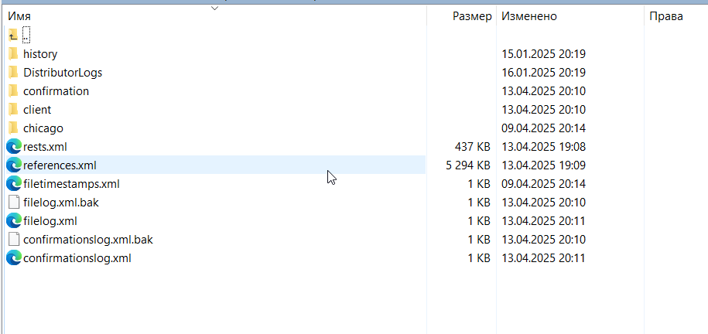
Task: Click the confirmationslog.xml date 13.04.2025 20:11
Action: point(544,258)
